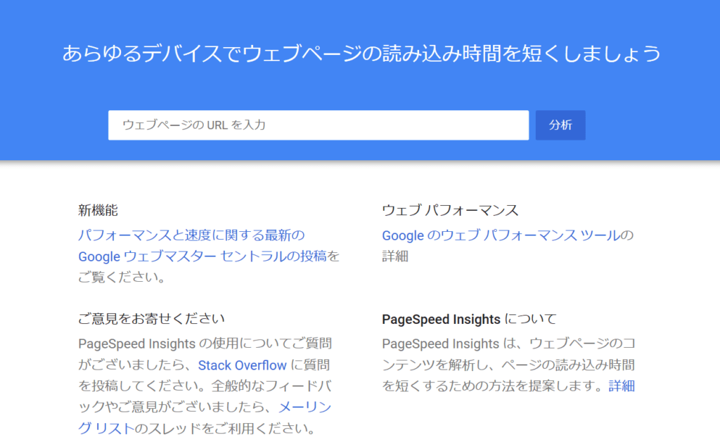Click the 新機能 heading
This screenshot has height=442, width=720.
(x=98, y=210)
